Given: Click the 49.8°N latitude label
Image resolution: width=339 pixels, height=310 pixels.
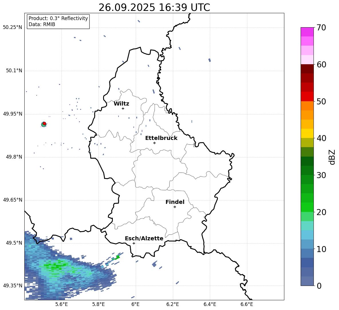Looking at the screenshot, I should click(14, 157).
